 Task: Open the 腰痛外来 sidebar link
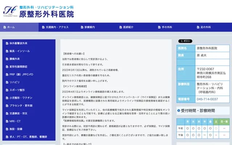tap(14, 59)
